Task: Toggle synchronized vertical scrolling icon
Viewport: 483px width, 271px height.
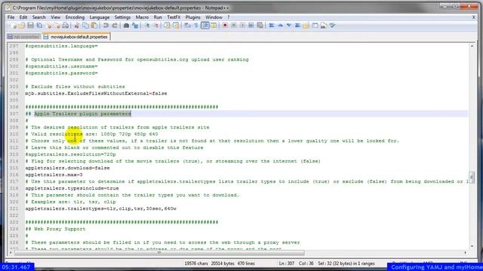Action: point(167,26)
